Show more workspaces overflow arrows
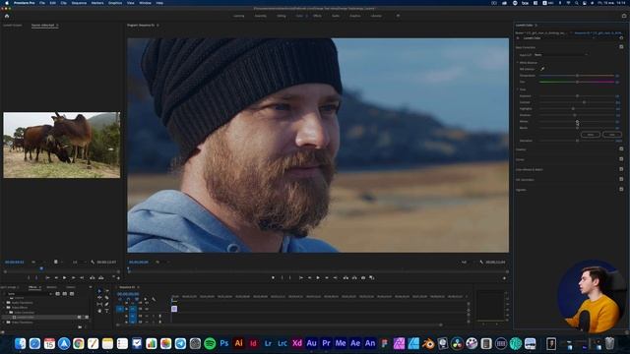This screenshot has width=630, height=354. [398, 16]
